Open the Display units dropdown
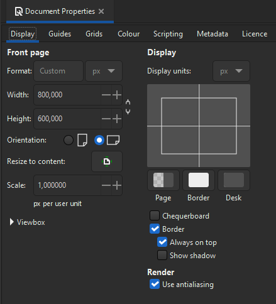 pyautogui.click(x=231, y=71)
